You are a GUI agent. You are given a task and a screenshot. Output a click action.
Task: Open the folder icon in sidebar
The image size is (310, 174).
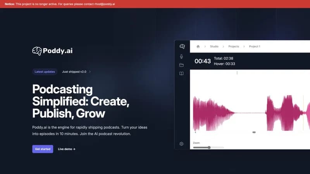[181, 65]
